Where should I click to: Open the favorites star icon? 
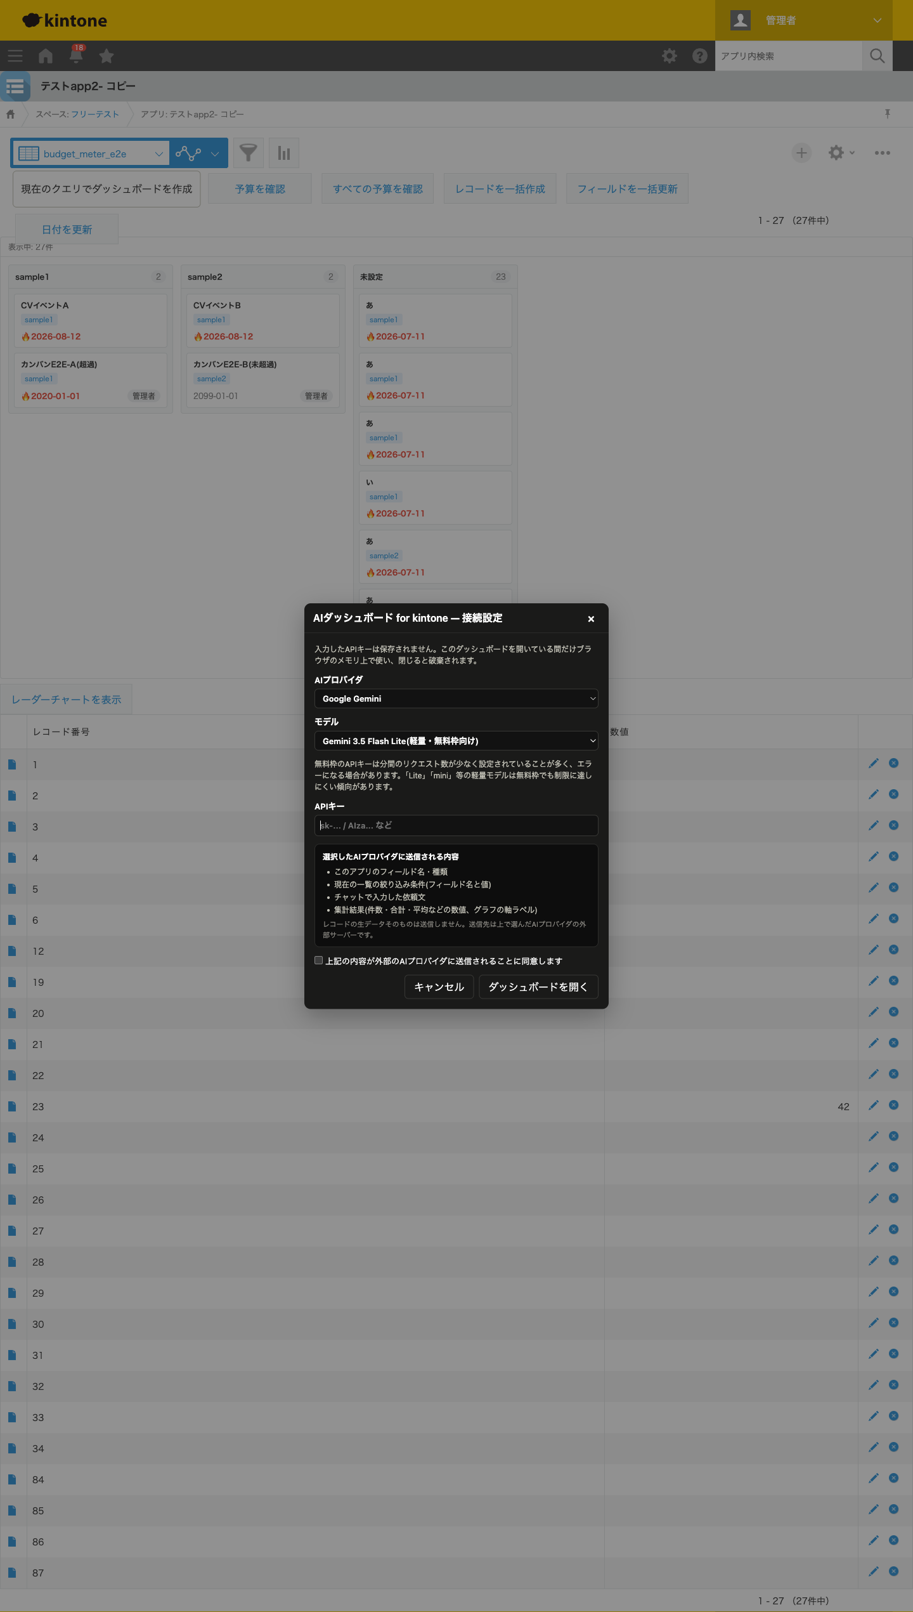click(107, 56)
